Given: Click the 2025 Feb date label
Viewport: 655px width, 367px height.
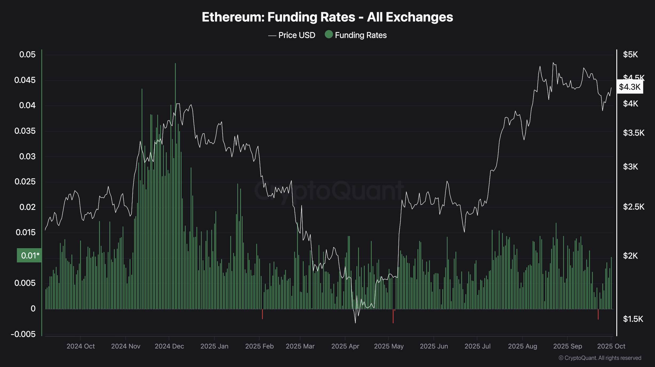Looking at the screenshot, I should tap(259, 346).
